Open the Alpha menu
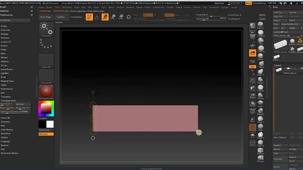The height and width of the screenshot is (170, 303). point(41,8)
